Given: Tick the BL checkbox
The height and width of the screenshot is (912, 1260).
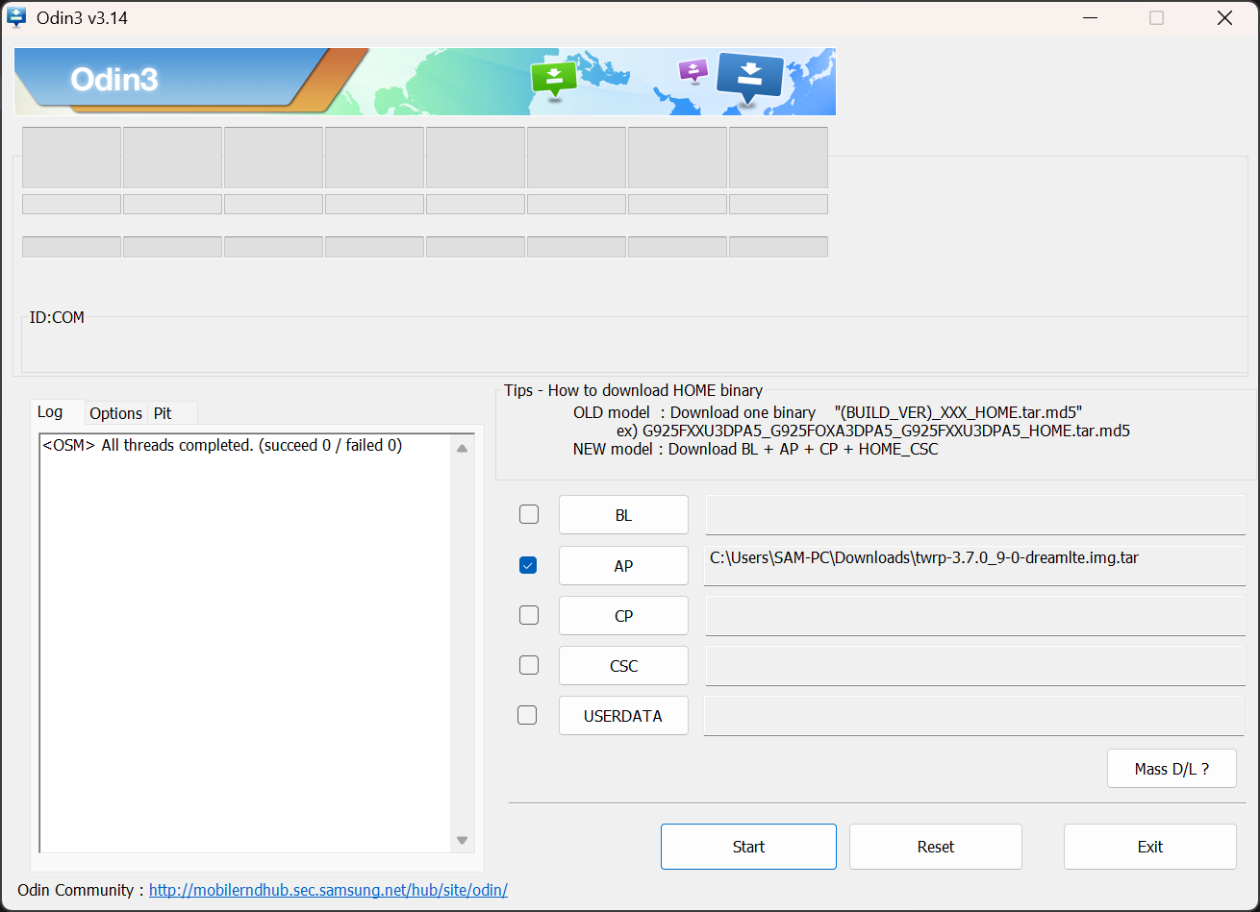Looking at the screenshot, I should [529, 514].
